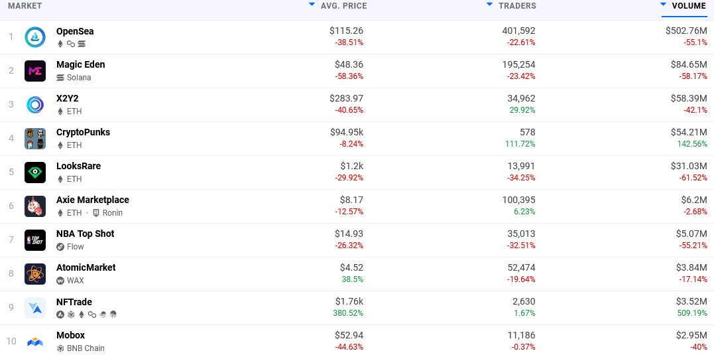Click the NFTrade arrow logo
Image resolution: width=714 pixels, height=355 pixels.
pyautogui.click(x=35, y=308)
